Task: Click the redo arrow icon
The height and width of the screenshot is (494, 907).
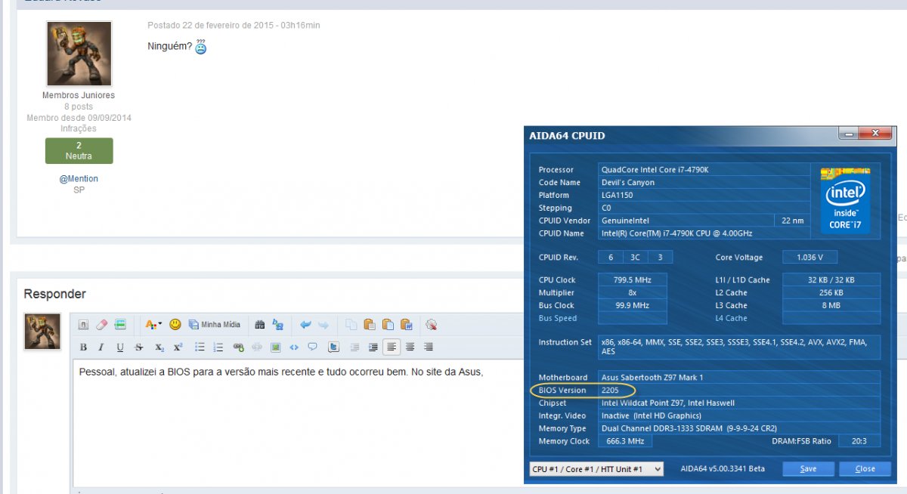Action: click(x=323, y=325)
